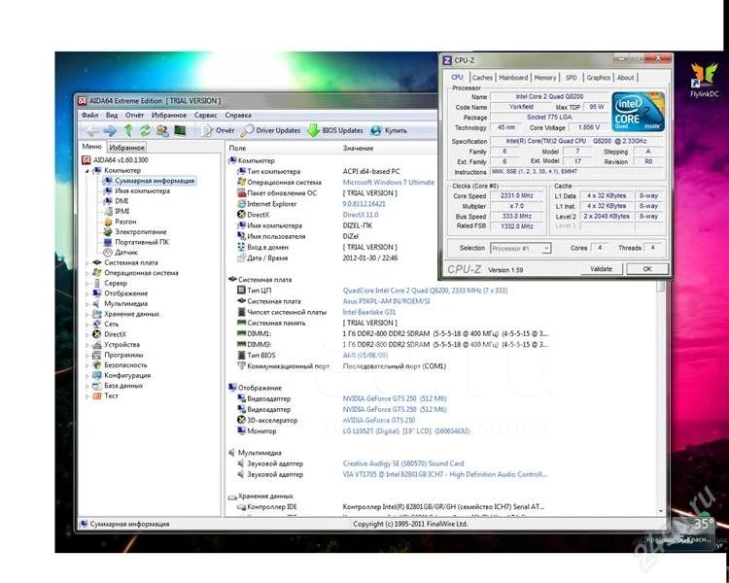Open BIOS Updates from the toolbar

click(x=336, y=130)
